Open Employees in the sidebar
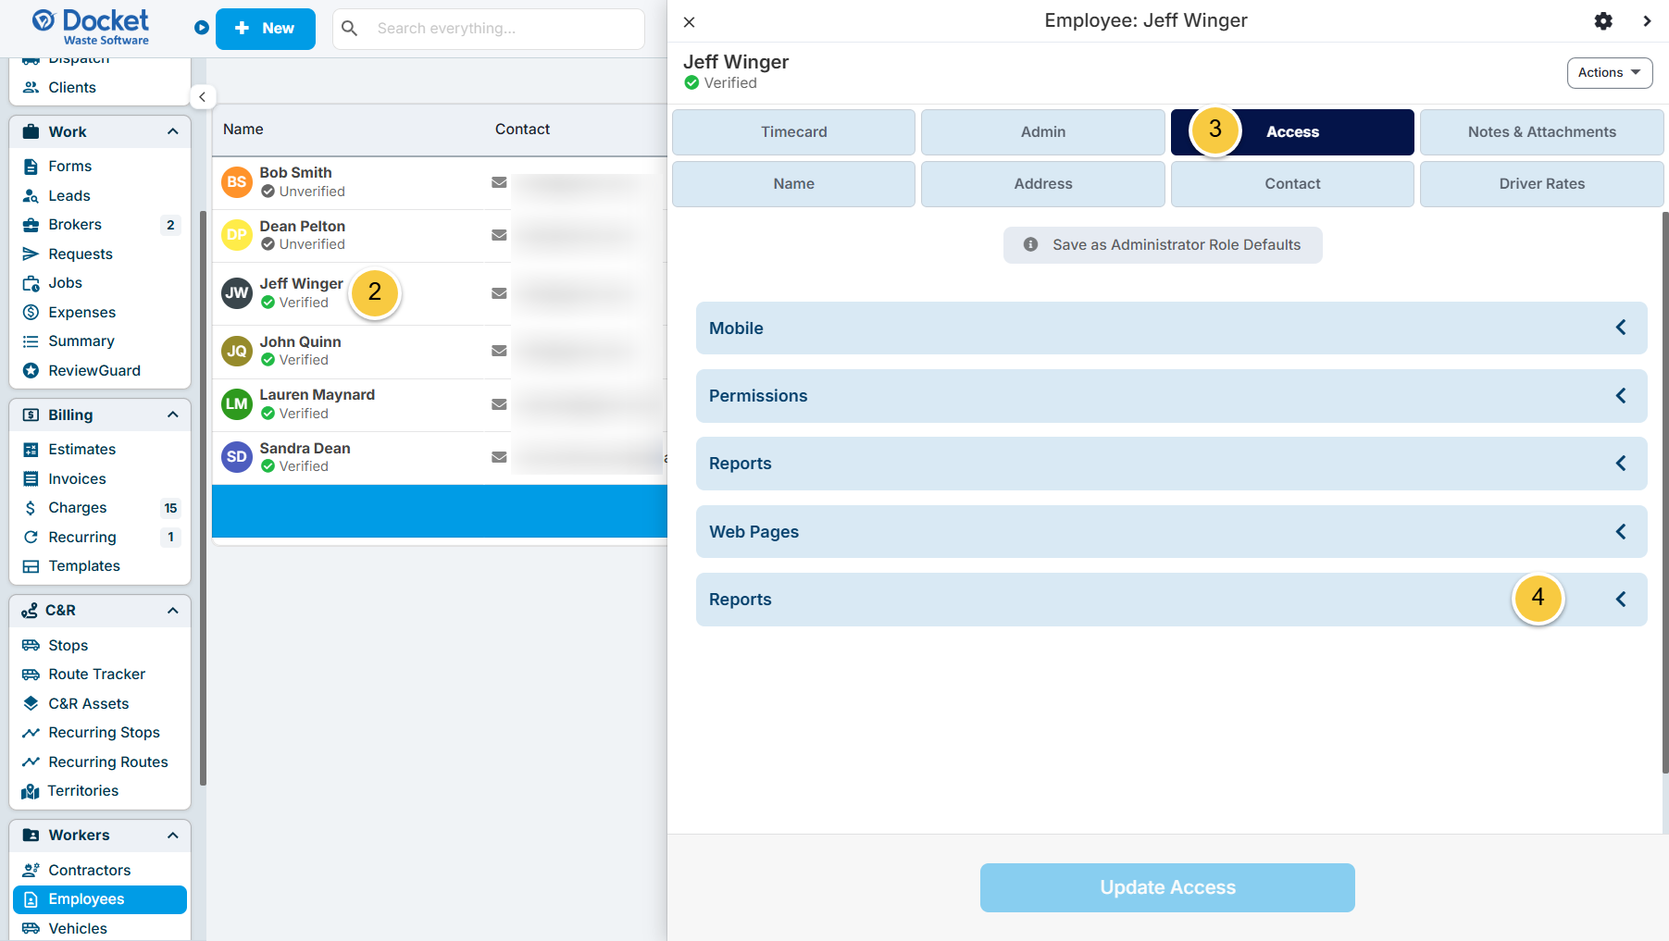 tap(100, 900)
